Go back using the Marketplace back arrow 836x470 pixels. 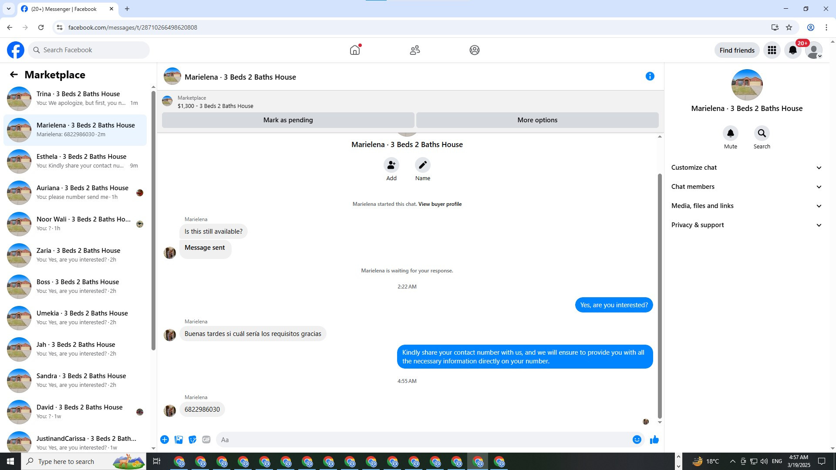(x=14, y=75)
